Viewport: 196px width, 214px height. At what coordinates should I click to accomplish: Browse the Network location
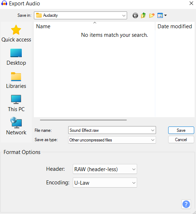(16, 126)
